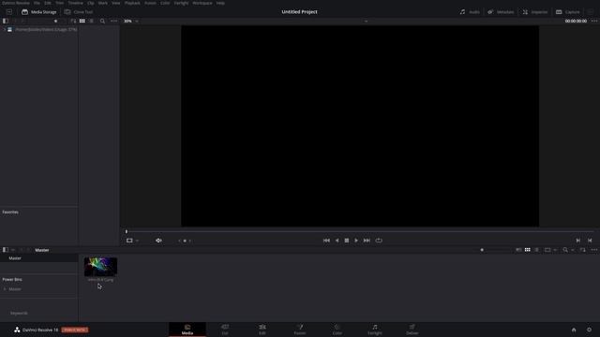Open the Audio panel button

[x=470, y=12]
